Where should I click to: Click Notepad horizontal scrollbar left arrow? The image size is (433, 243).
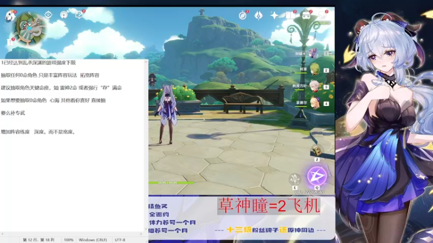coord(3,234)
